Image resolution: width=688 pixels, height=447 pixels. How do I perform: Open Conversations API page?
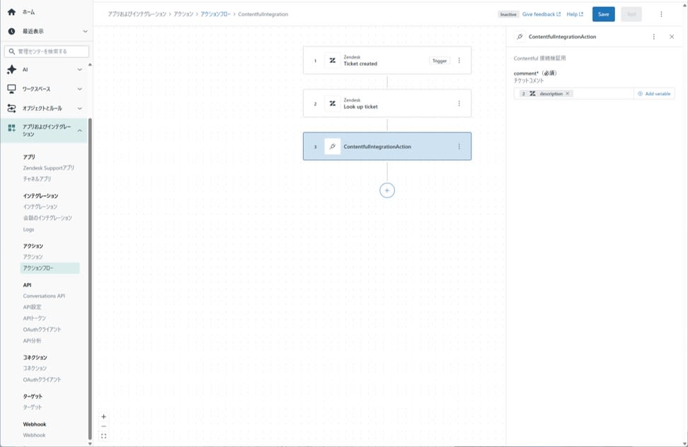(44, 296)
